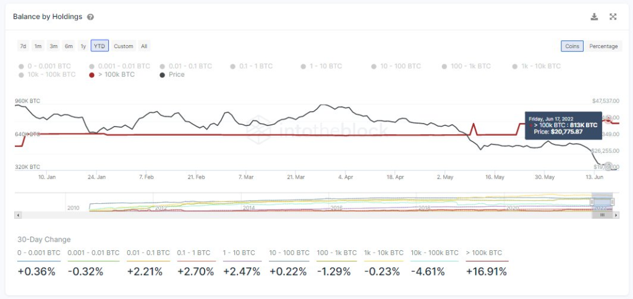Screen dimensions: 633x299
Task: Show the 10k - 100k BTC legend series
Action: coord(47,75)
